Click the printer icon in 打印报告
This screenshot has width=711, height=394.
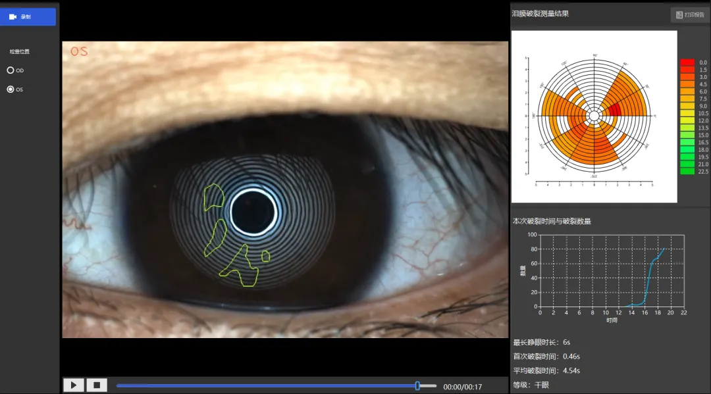[x=679, y=15]
